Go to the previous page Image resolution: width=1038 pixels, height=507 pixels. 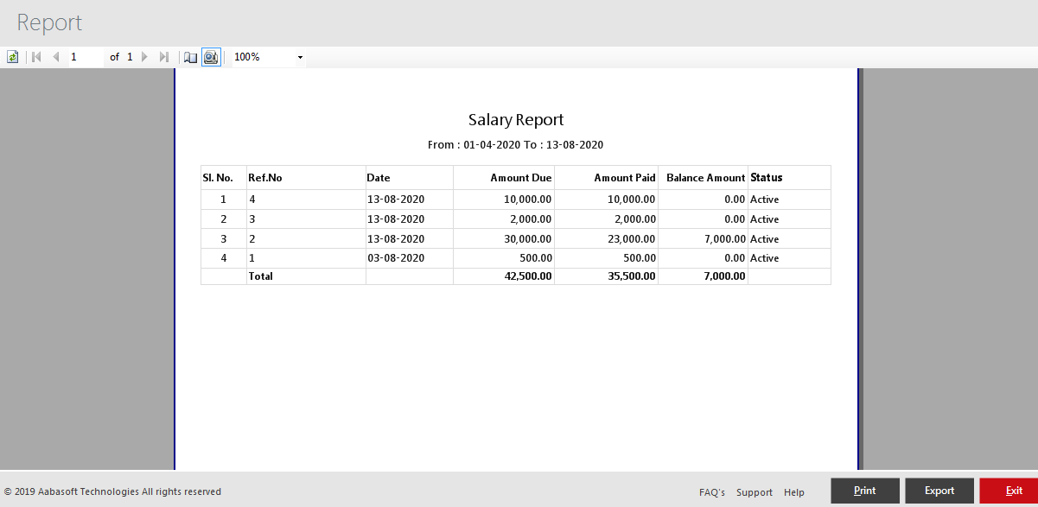(x=56, y=57)
